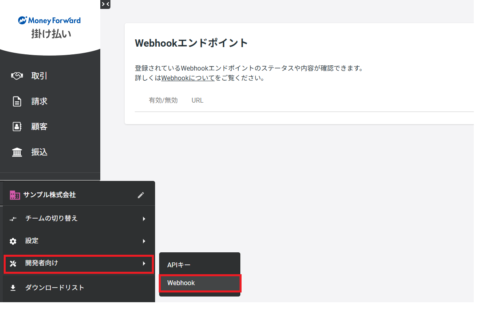Click the 有効/無効 column header

(163, 100)
